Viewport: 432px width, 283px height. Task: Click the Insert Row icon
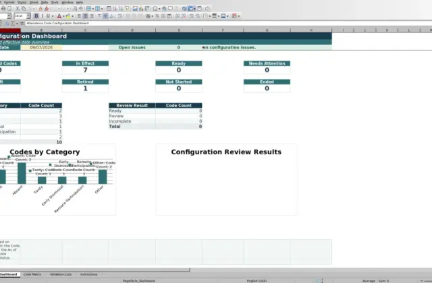(88, 9)
